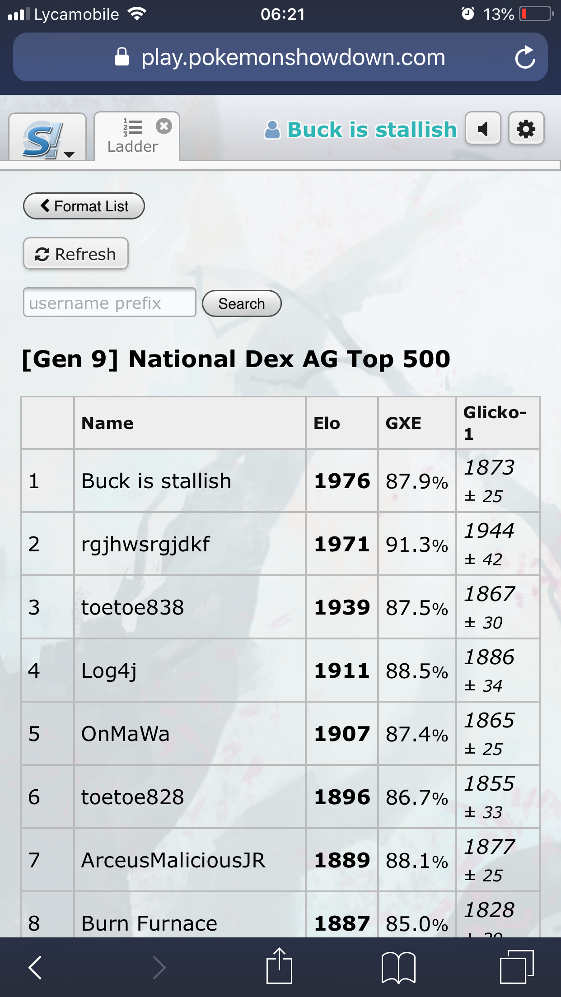
Task: Go back to the Format List
Action: pos(84,206)
